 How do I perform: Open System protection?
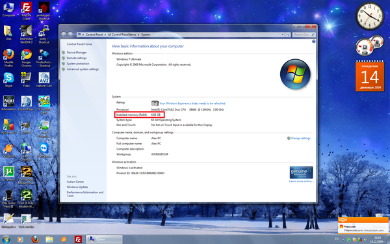click(78, 64)
